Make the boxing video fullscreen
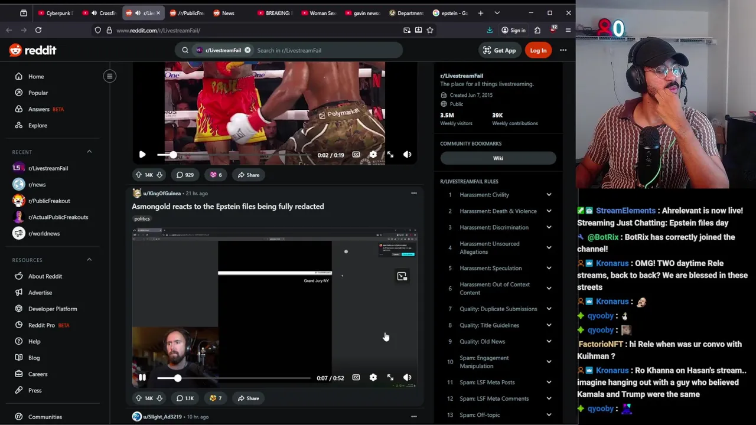 point(390,155)
